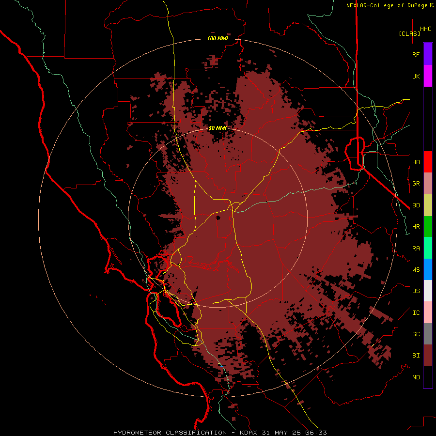This screenshot has height=436, width=436.
Task: Click the HR legend label
Action: click(x=416, y=226)
